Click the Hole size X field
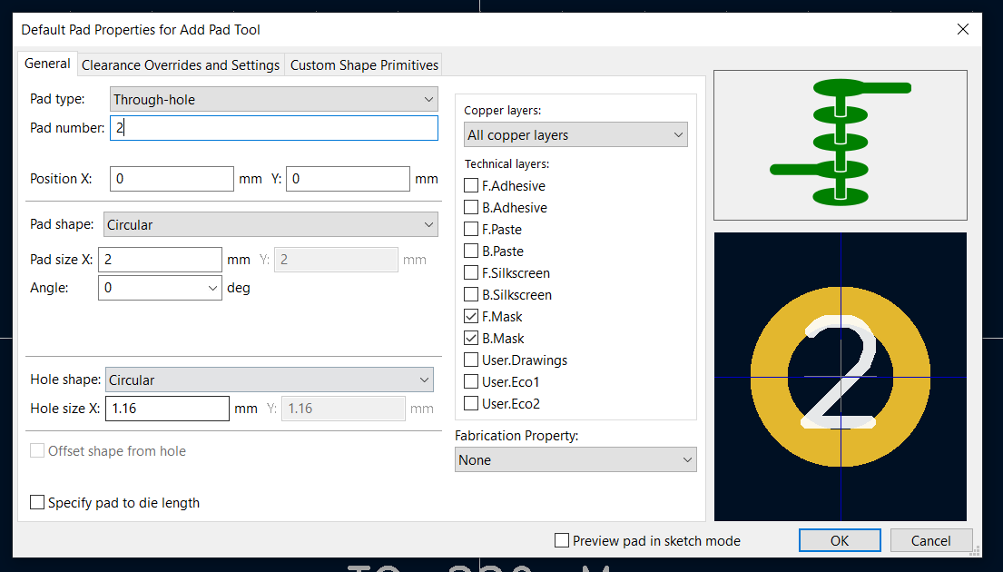Screen dimensions: 1003x572 point(167,409)
